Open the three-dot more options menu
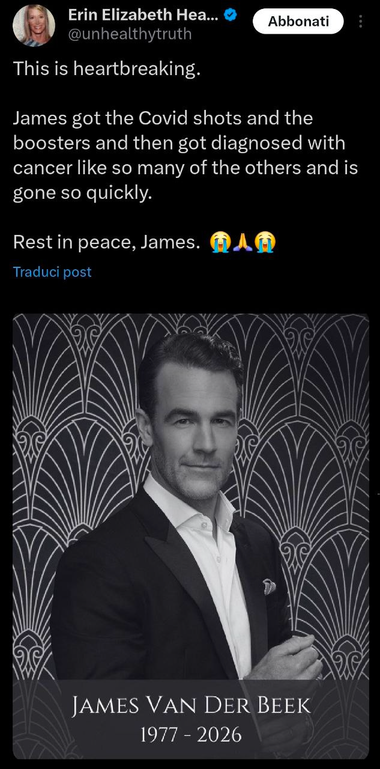The image size is (380, 769). pyautogui.click(x=360, y=22)
